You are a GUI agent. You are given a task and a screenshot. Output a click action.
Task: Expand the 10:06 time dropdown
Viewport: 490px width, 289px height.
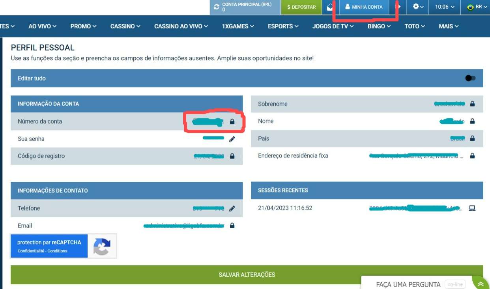(444, 7)
